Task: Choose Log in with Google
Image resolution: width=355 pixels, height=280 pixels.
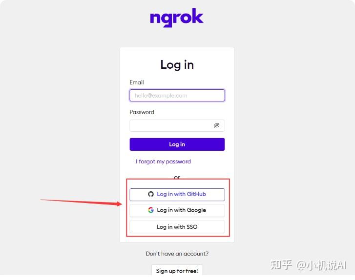Action: point(177,210)
